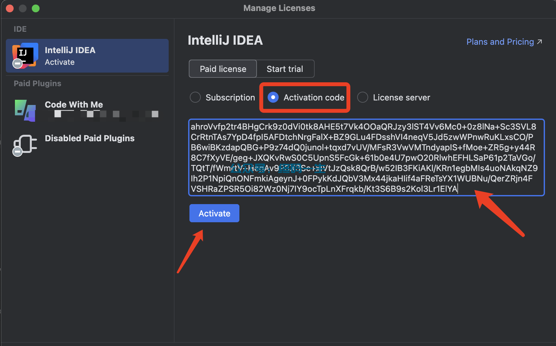Select Code With Me in Paid Plugins list
Viewport: 556px width, 346px height.
point(87,110)
